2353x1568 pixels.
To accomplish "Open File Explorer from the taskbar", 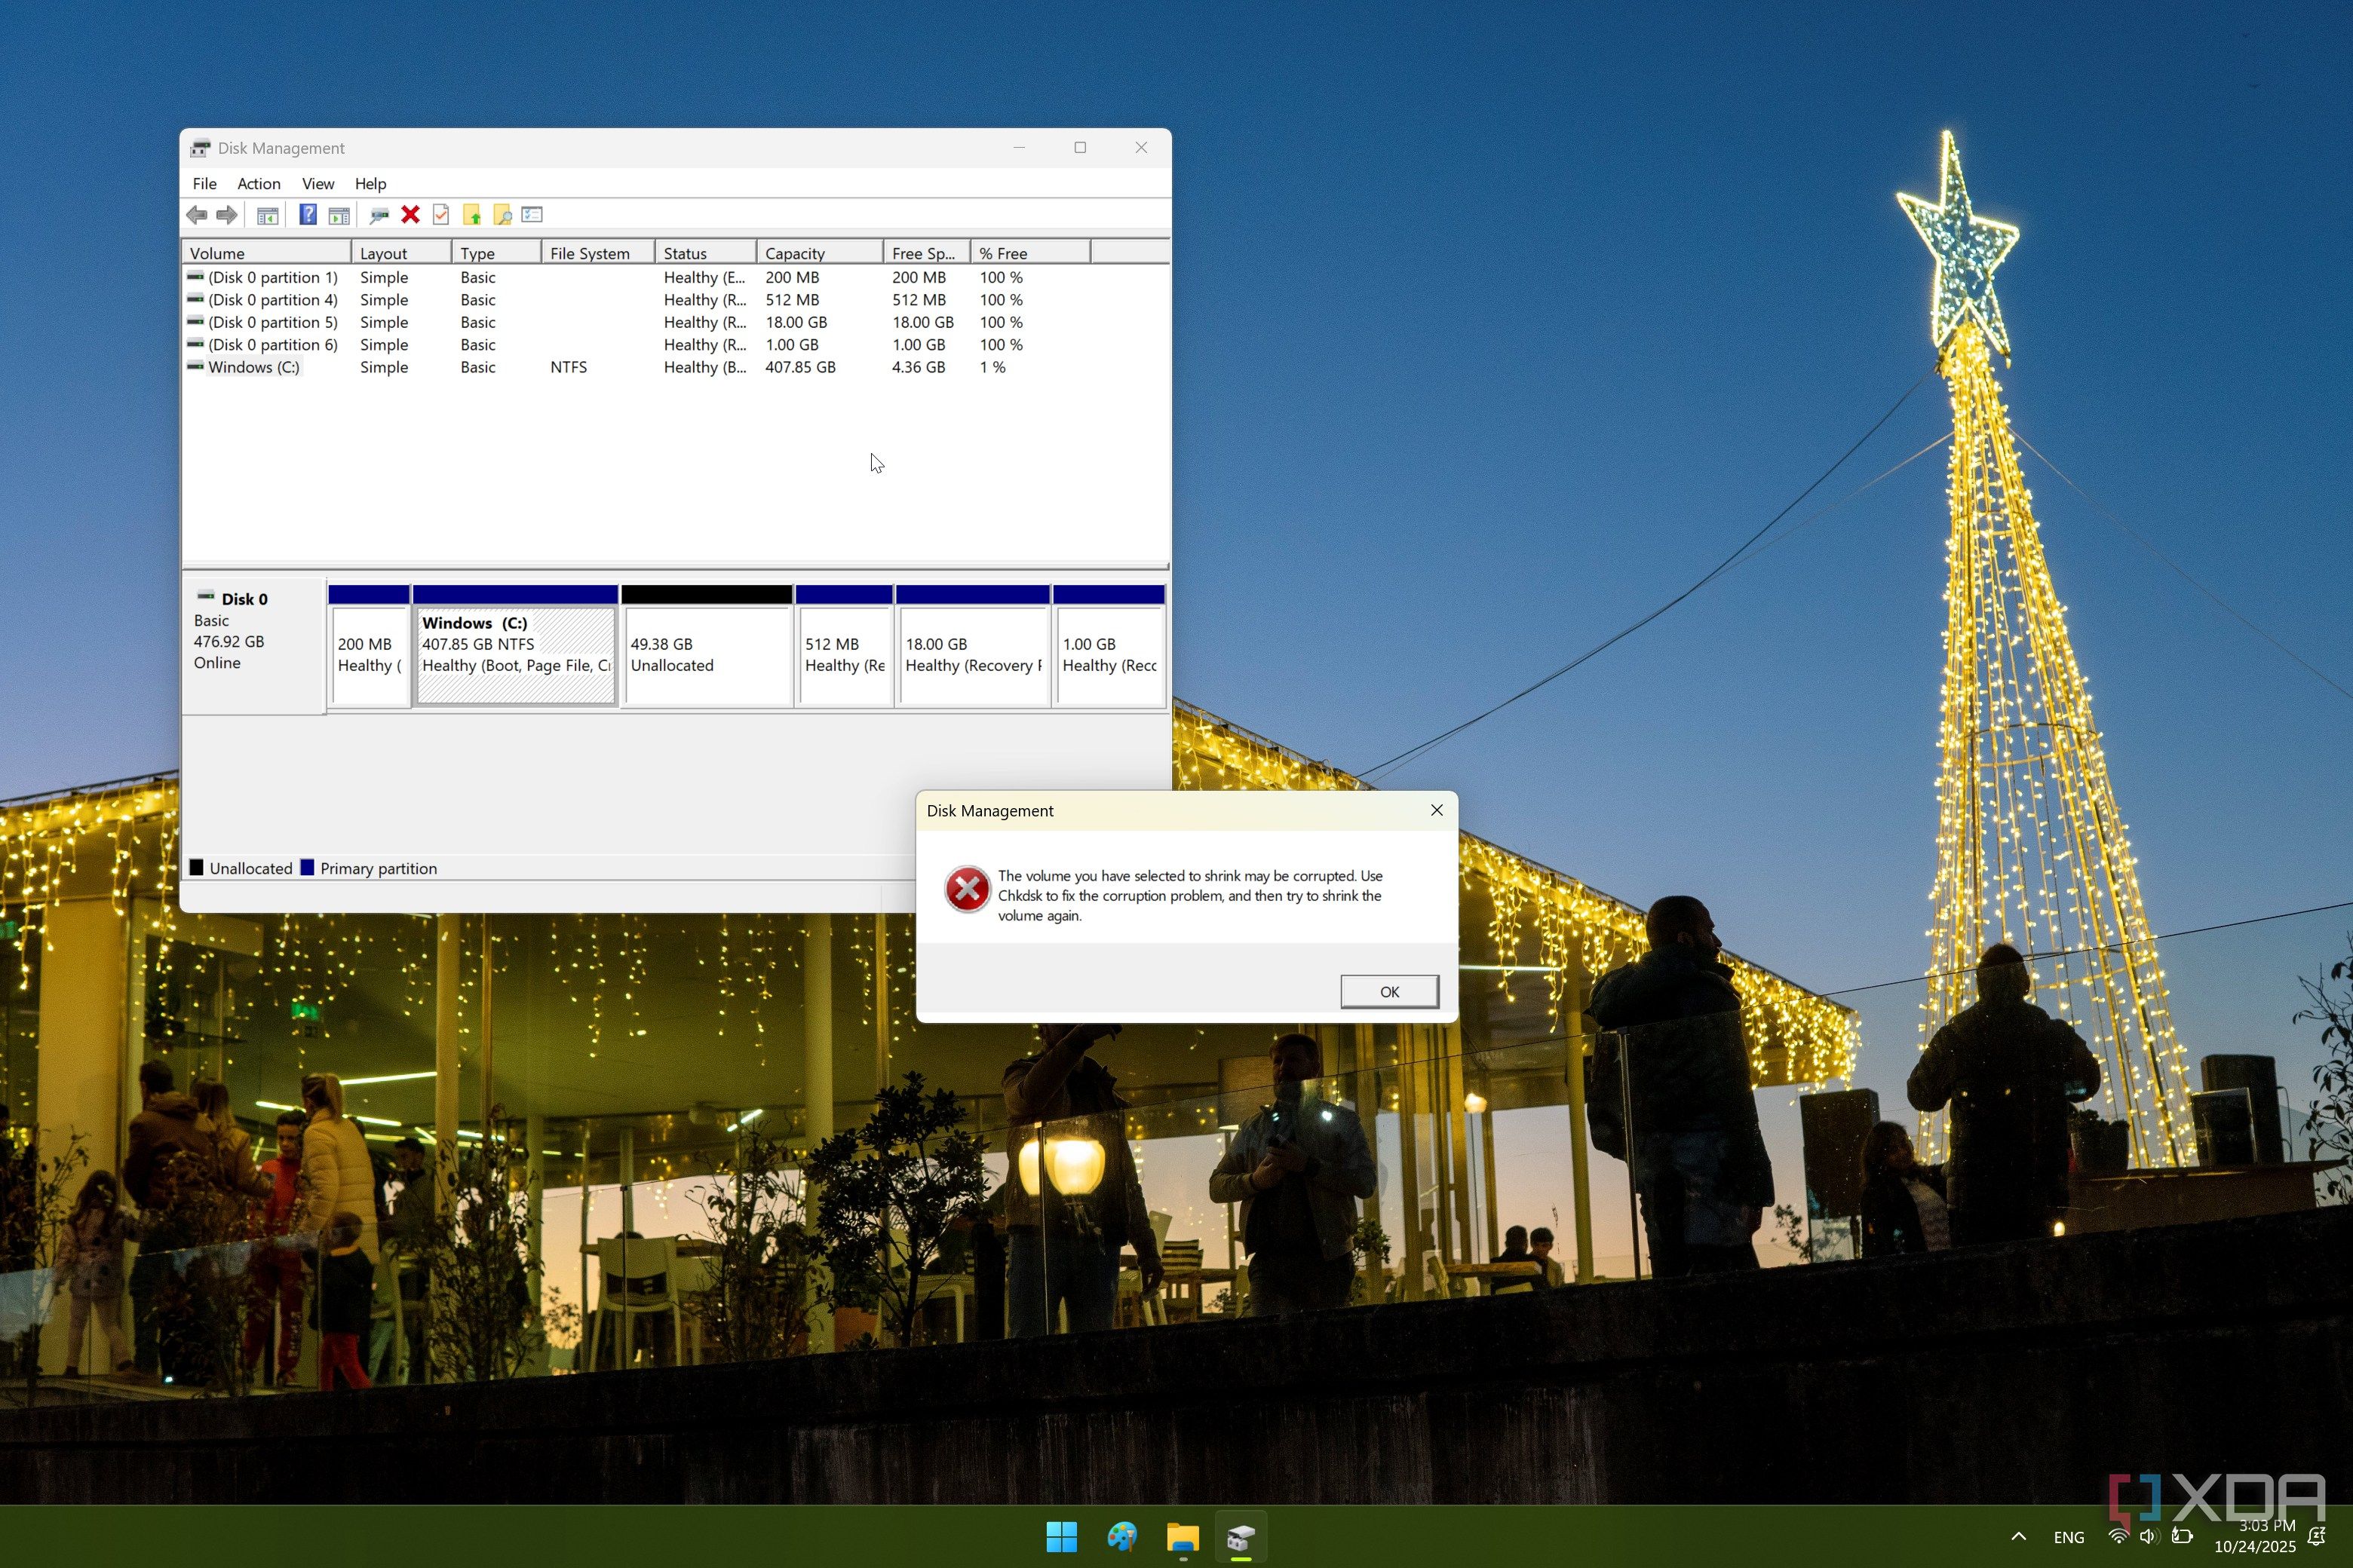I will click(1183, 1537).
